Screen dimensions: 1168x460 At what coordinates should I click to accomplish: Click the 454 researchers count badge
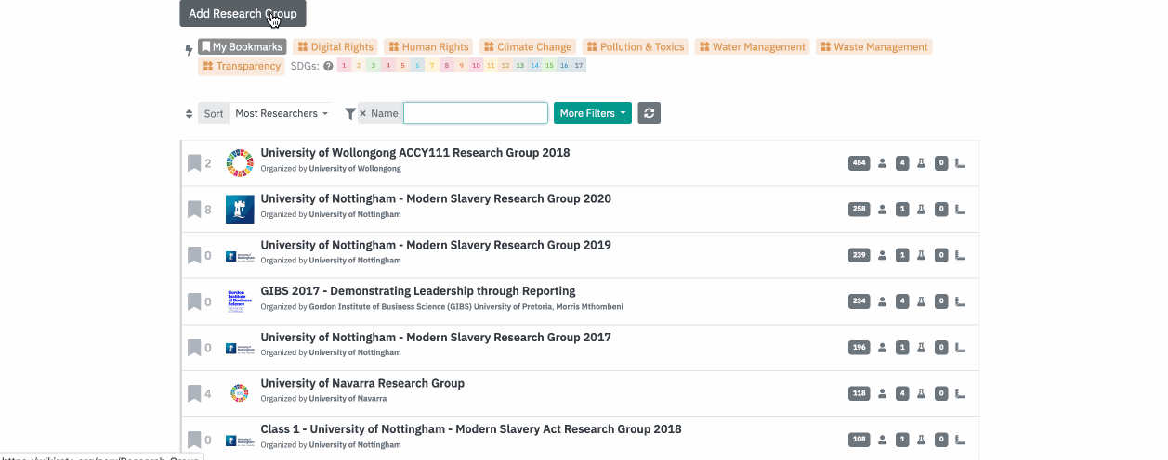[860, 163]
